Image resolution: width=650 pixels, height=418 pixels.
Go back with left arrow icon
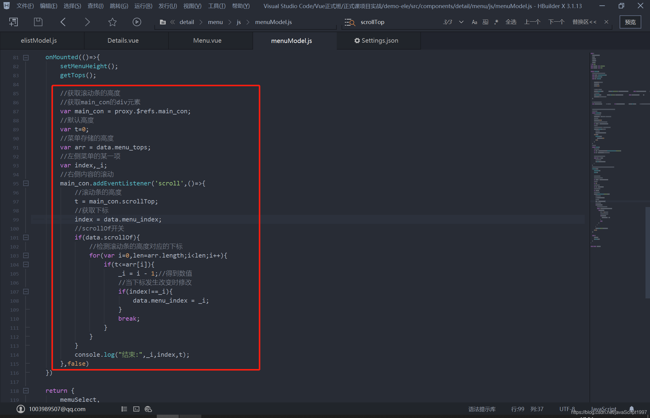pyautogui.click(x=63, y=22)
